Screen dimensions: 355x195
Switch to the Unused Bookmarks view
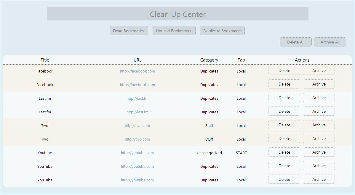coord(174,31)
